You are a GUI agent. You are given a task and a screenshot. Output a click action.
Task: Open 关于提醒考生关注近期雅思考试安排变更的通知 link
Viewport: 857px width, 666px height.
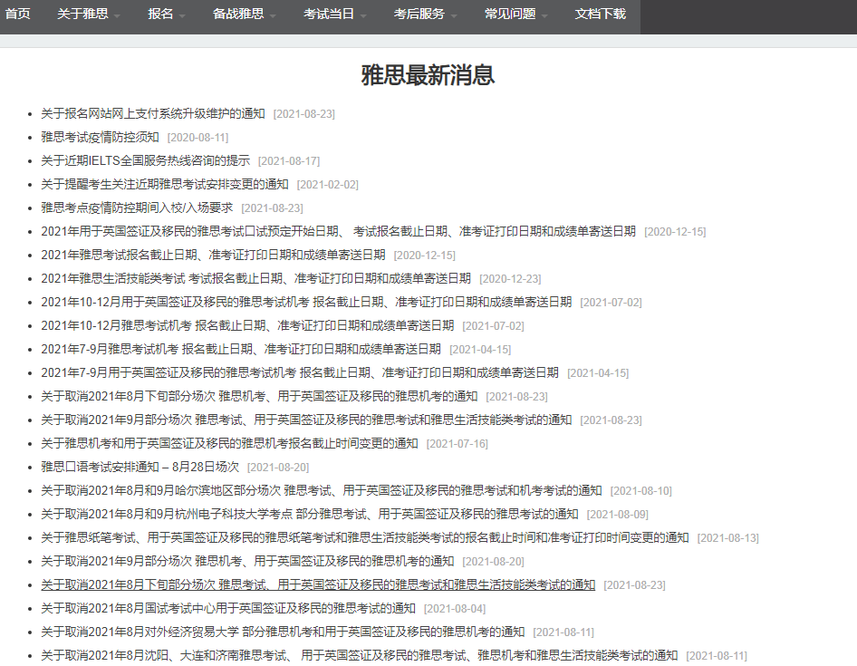tap(165, 184)
